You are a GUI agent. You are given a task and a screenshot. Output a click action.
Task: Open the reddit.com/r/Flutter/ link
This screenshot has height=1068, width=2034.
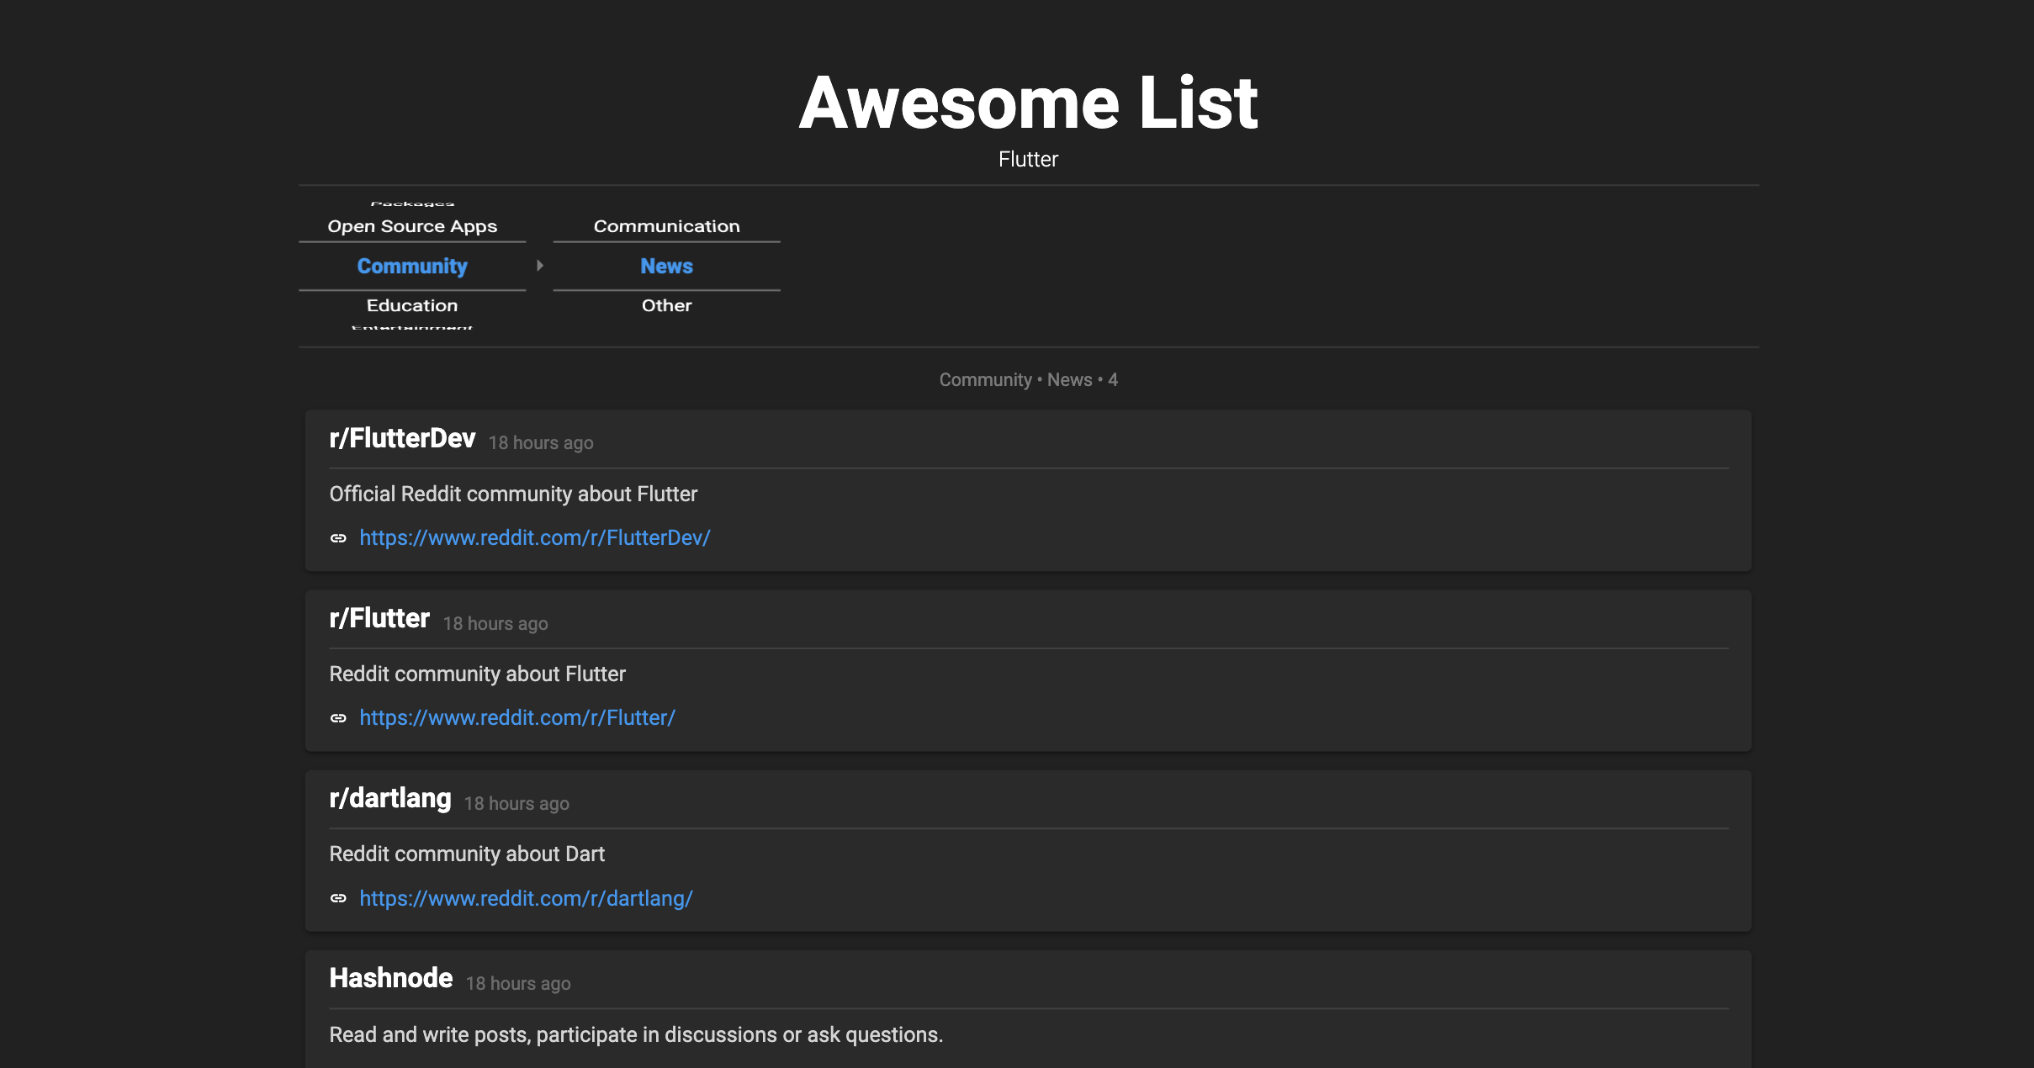click(x=517, y=718)
